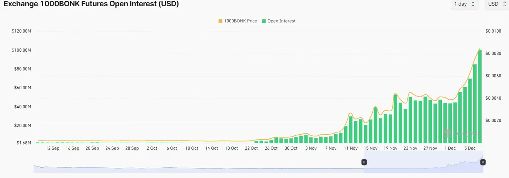Click the 6 Oct date label
Viewport: 509px width, 178px height.
[x=172, y=148]
